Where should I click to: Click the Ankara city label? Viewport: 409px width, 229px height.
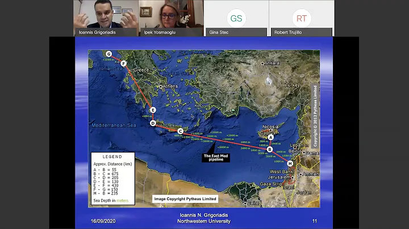pyautogui.click(x=272, y=63)
